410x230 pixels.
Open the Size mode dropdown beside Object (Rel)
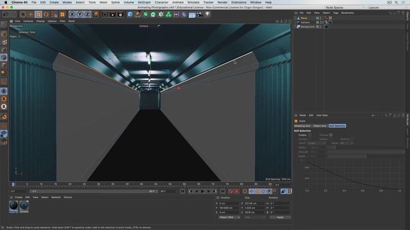255,217
